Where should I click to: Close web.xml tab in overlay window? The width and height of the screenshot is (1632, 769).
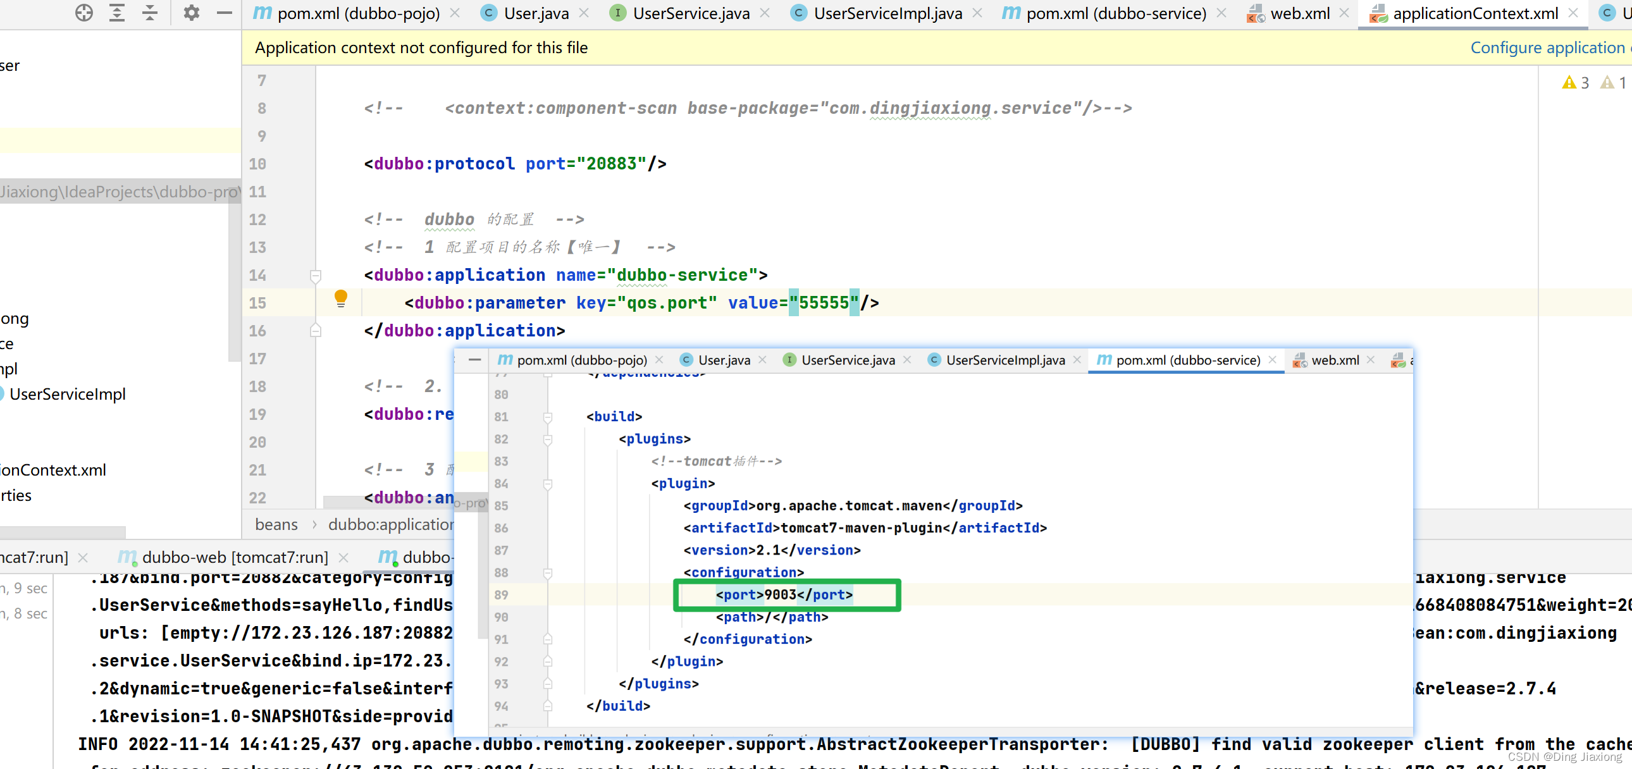pyautogui.click(x=1371, y=360)
